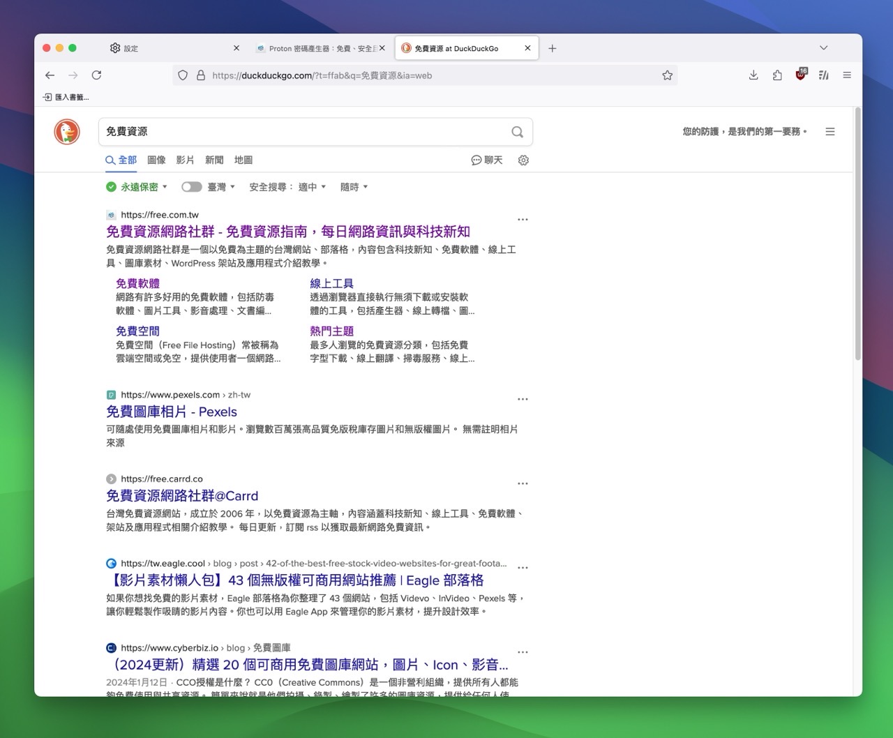Open more options for Eagle result
Screen dimensions: 893x738
[x=523, y=568]
